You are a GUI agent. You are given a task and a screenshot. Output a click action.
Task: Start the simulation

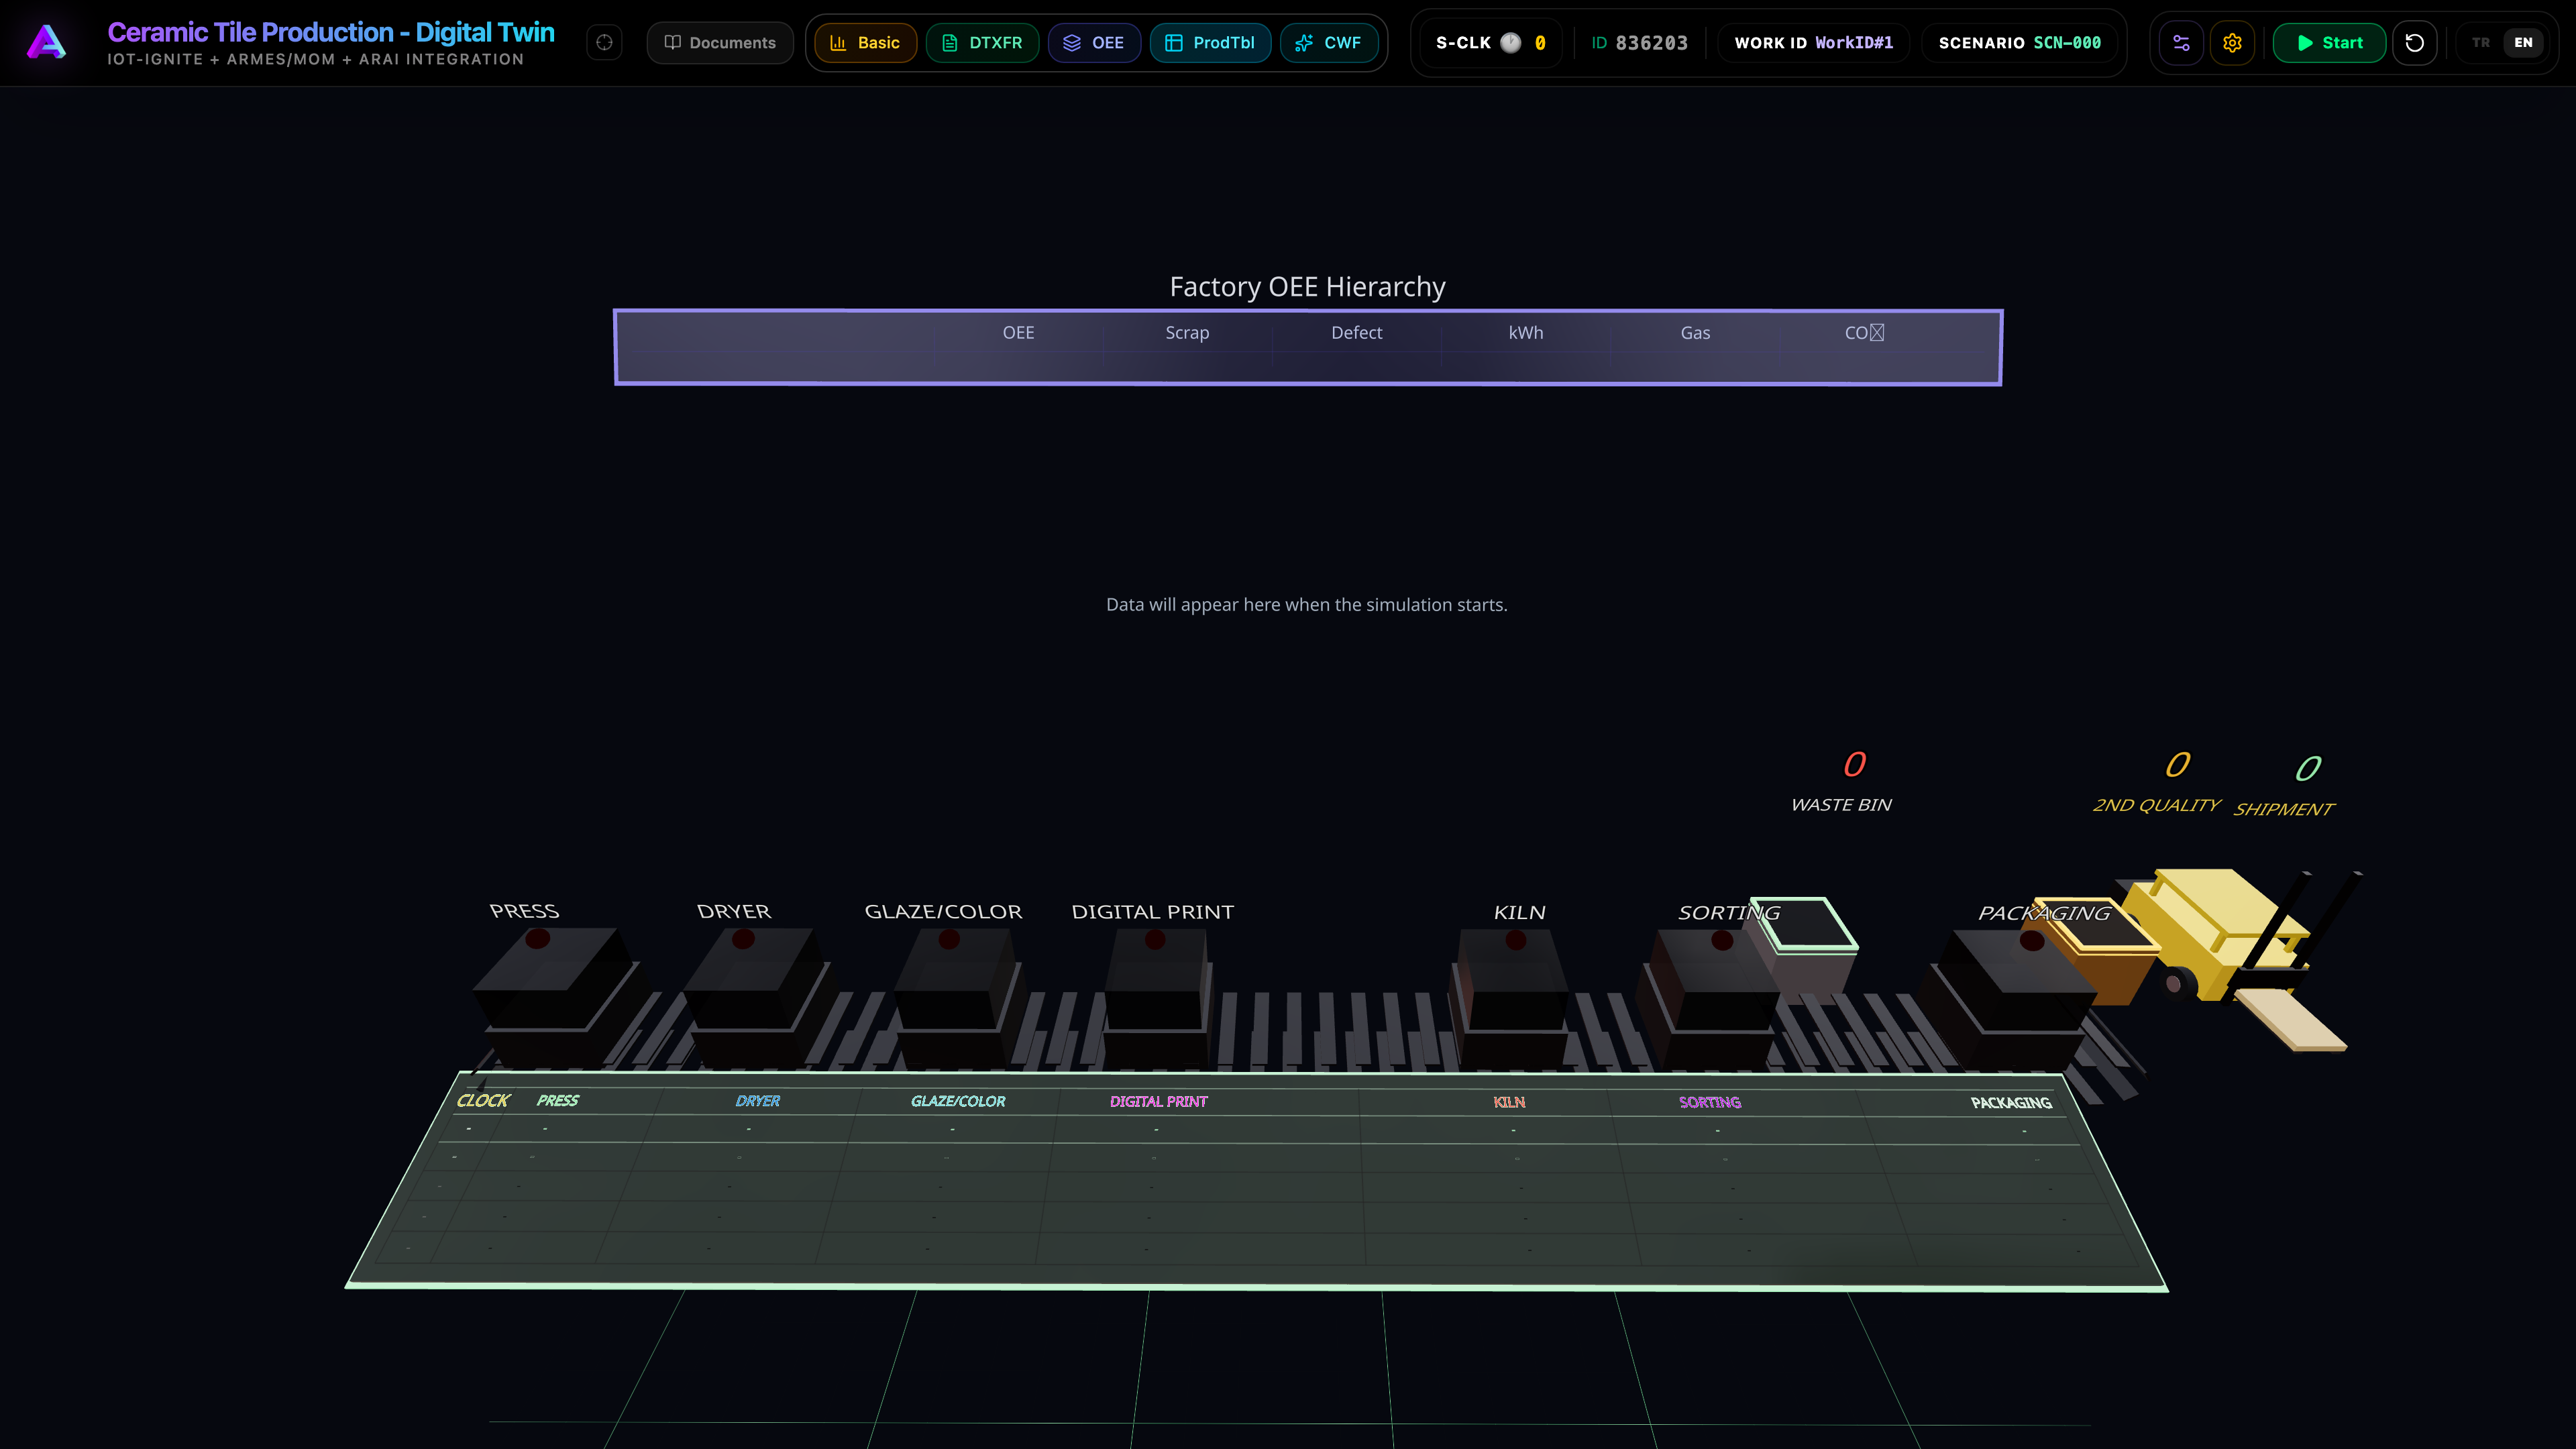point(2329,43)
